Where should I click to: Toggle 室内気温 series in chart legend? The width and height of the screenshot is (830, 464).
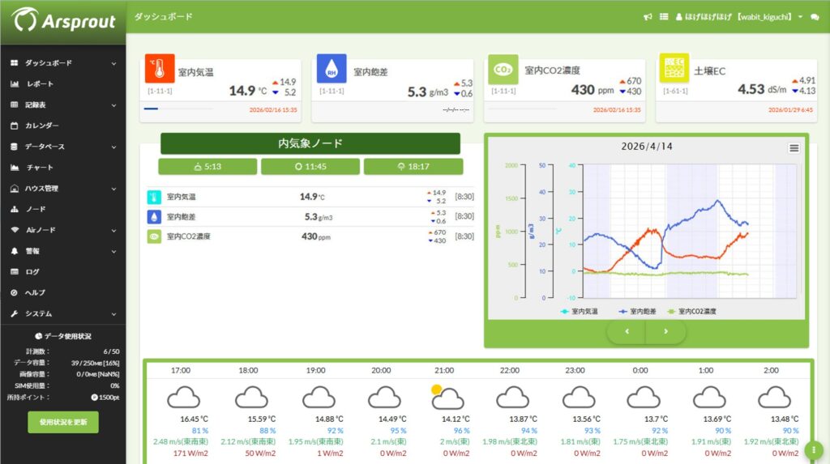[579, 311]
